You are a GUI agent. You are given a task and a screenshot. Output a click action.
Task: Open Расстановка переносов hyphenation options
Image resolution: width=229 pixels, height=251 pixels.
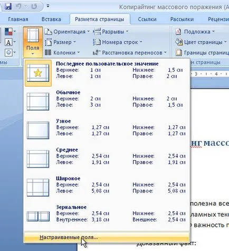pyautogui.click(x=130, y=52)
